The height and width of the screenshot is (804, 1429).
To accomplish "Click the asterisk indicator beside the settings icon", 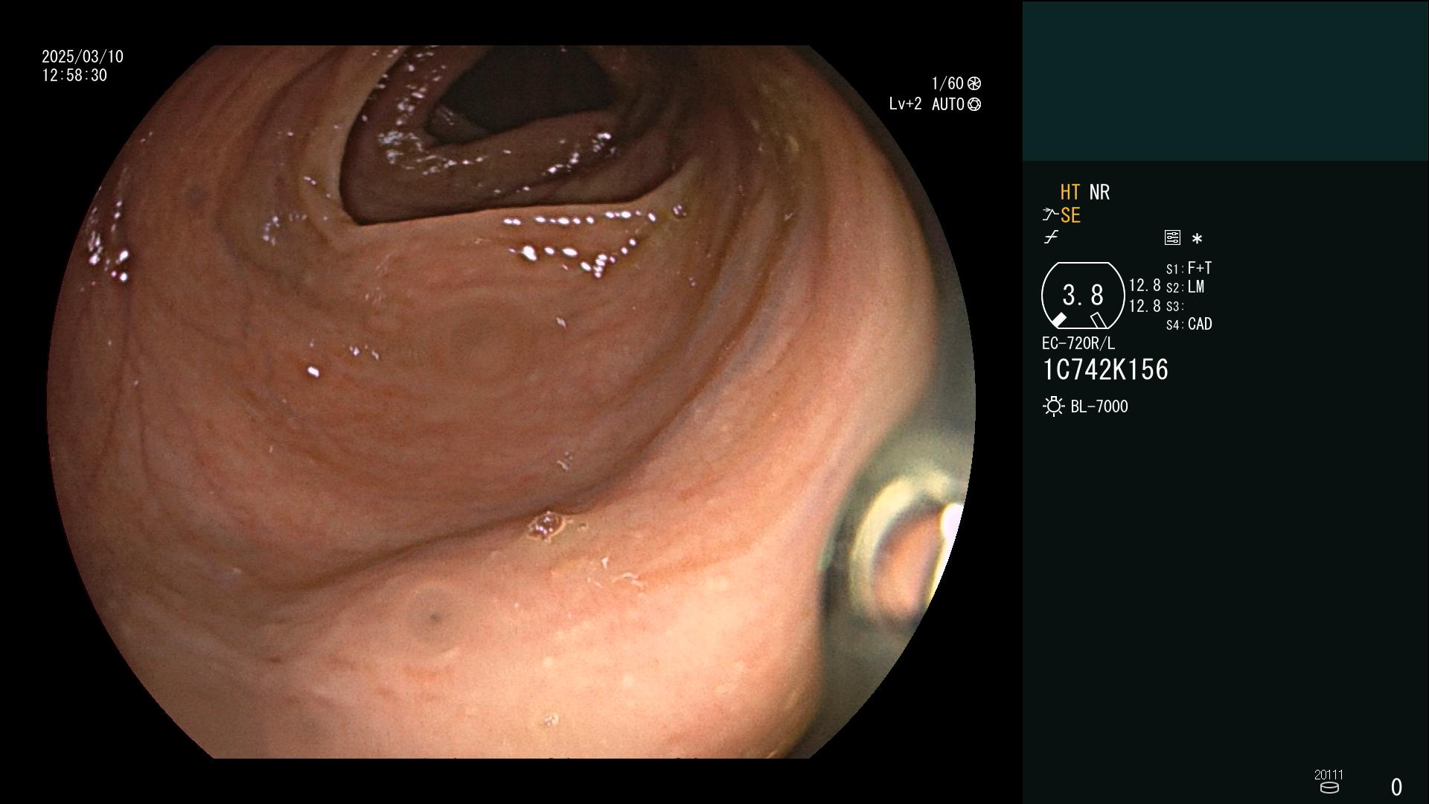I will pyautogui.click(x=1197, y=238).
